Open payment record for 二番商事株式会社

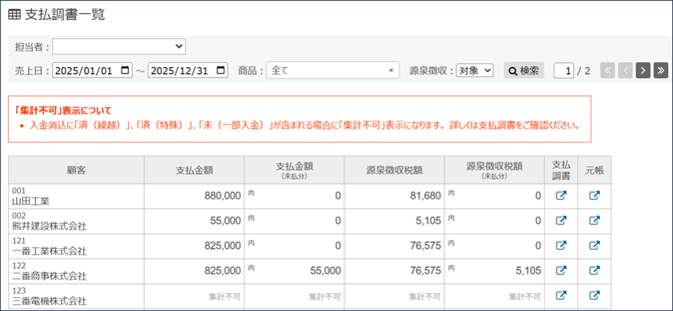[561, 271]
